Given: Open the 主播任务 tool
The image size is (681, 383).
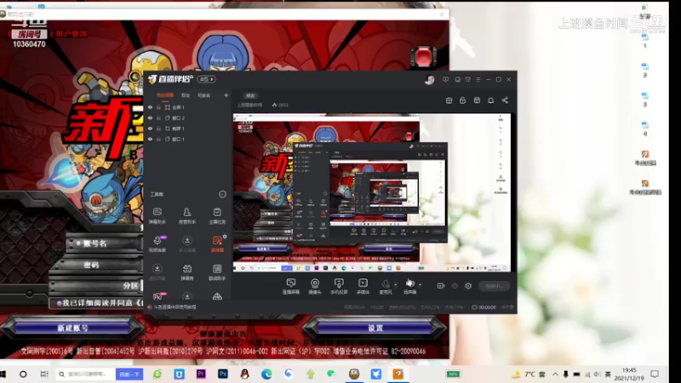Looking at the screenshot, I should [217, 215].
